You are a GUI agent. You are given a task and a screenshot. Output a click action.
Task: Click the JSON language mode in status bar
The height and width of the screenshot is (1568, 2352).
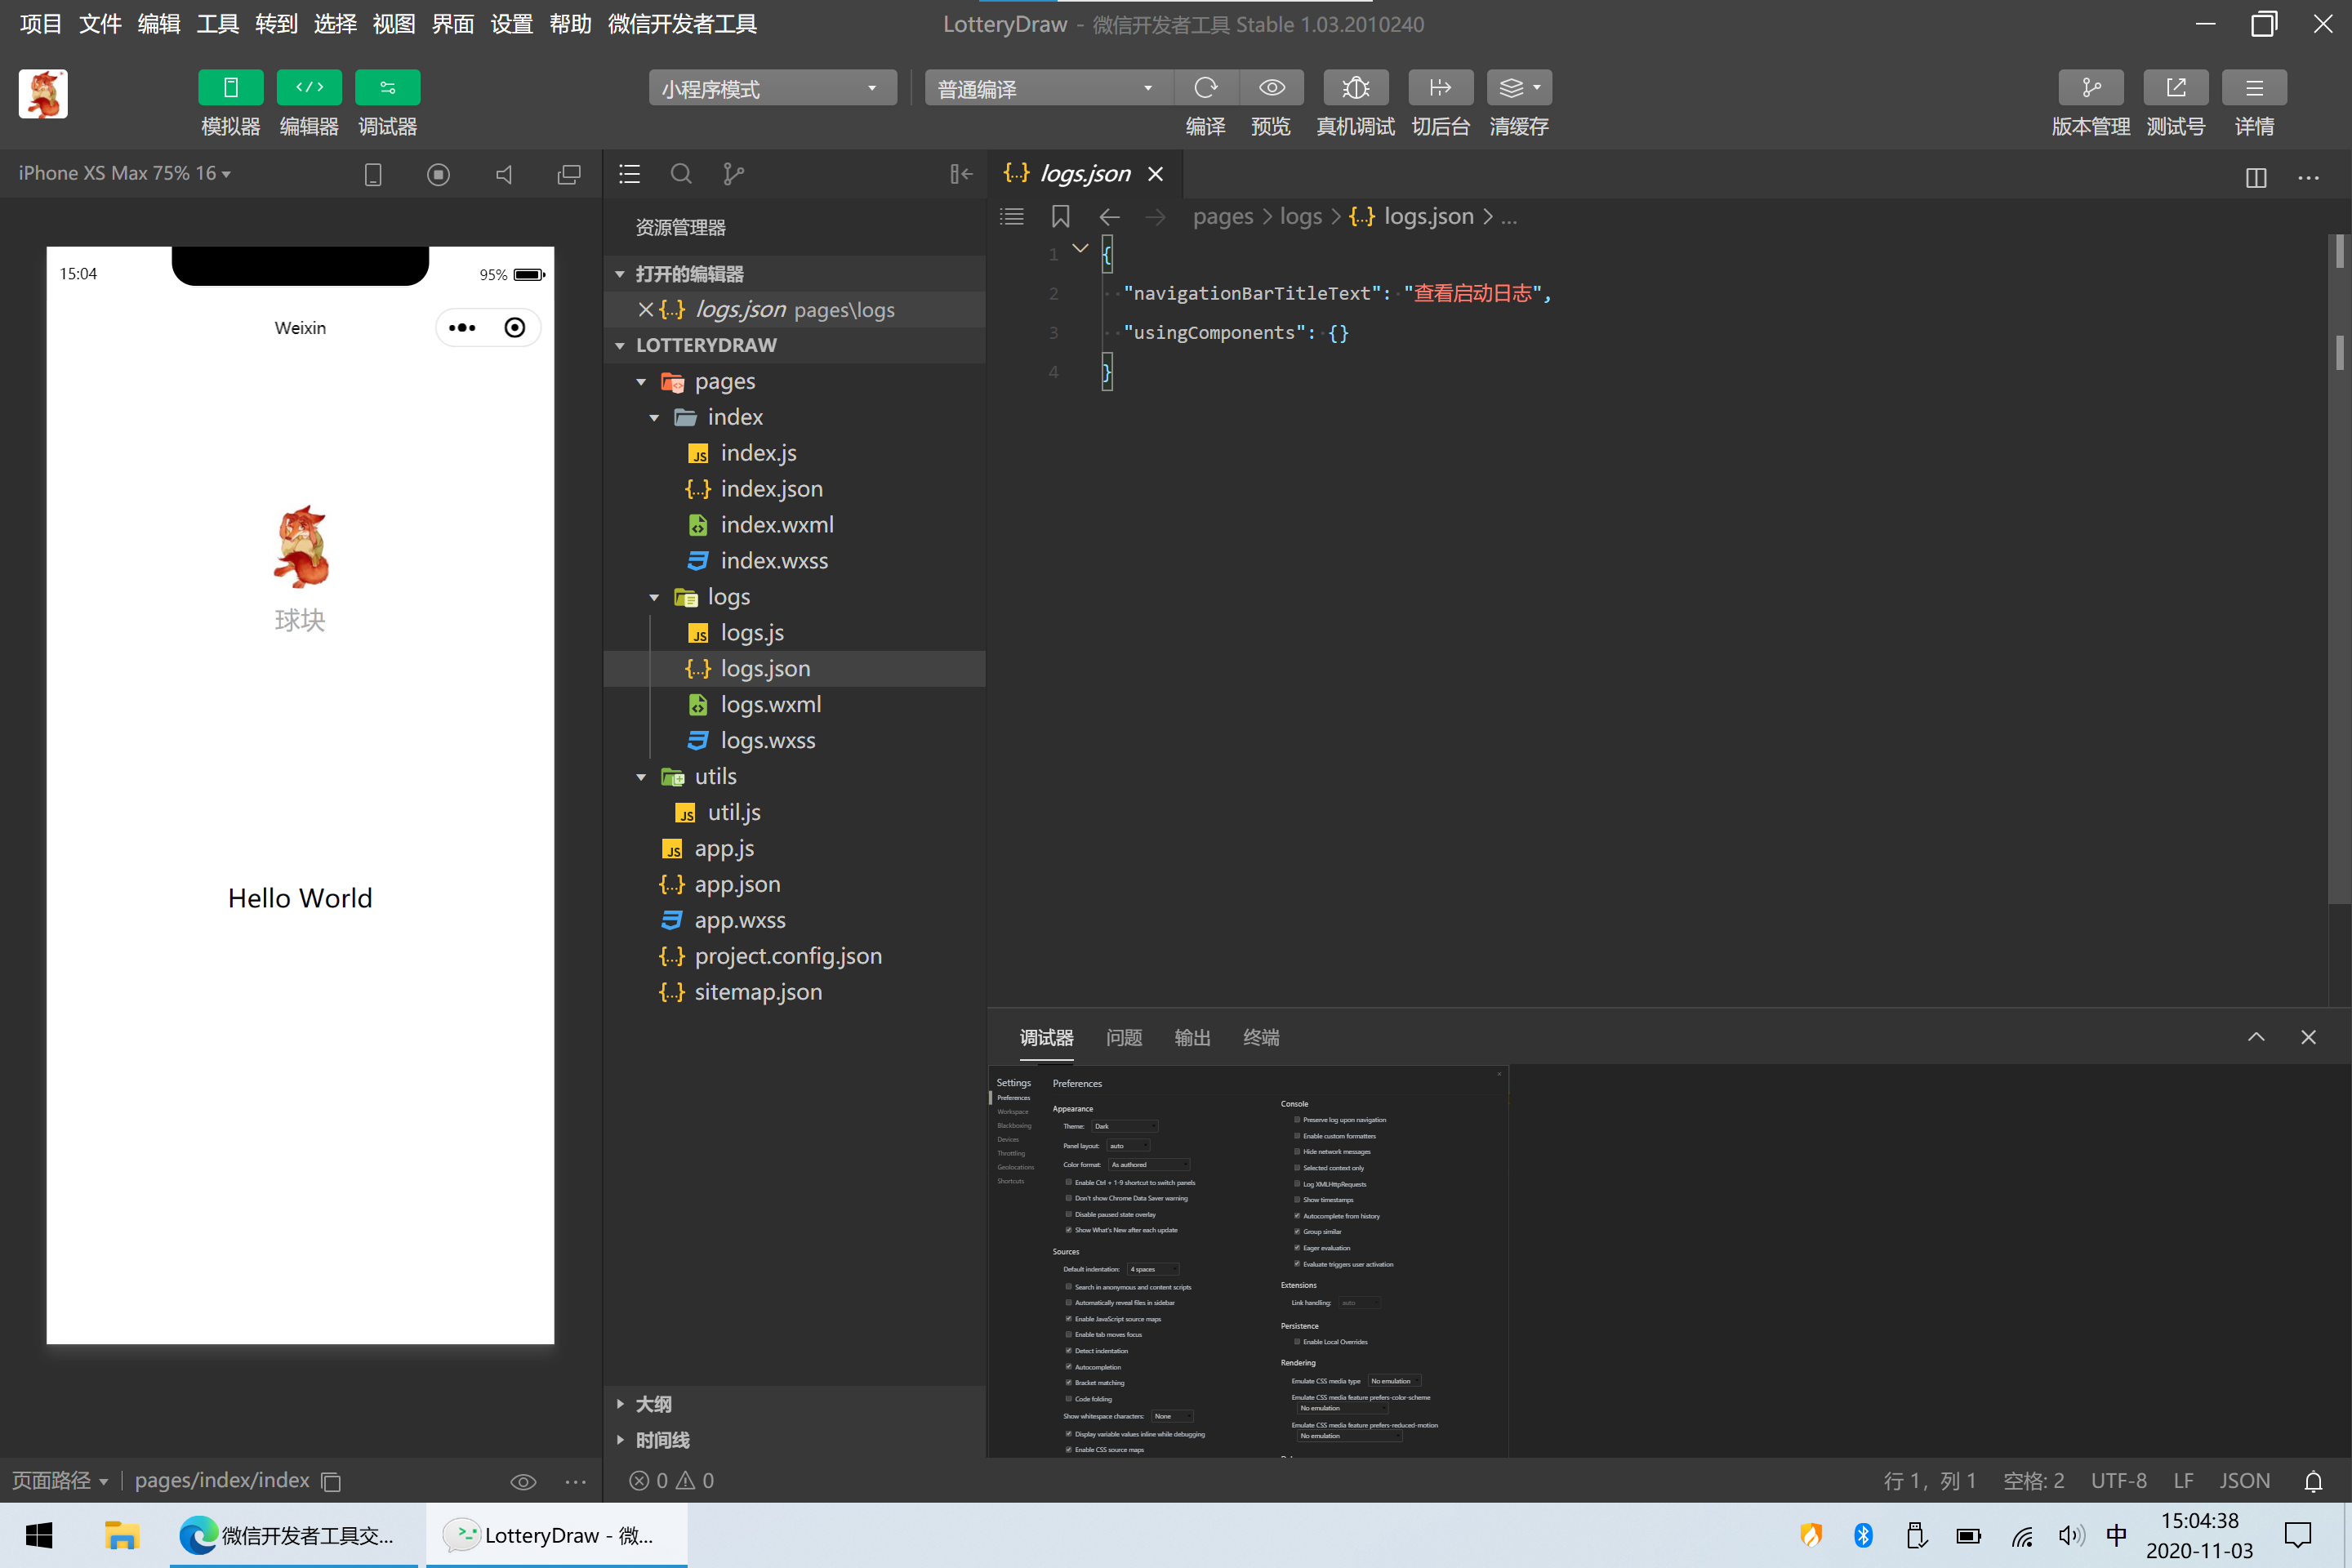coord(2244,1480)
